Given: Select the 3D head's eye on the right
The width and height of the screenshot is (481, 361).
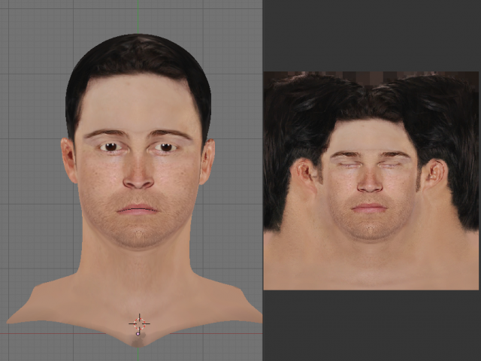Looking at the screenshot, I should coord(164,147).
